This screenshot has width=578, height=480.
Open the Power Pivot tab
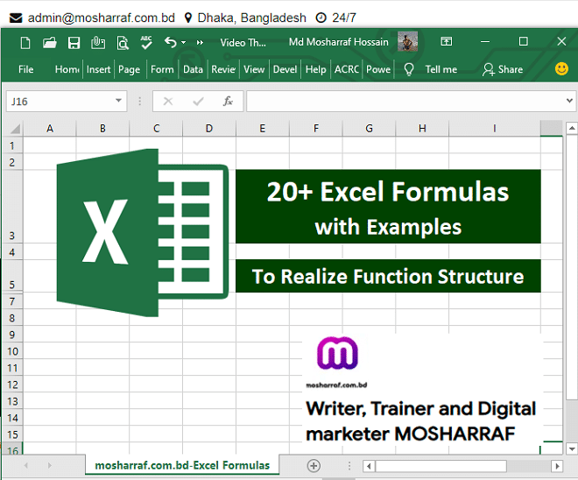click(x=378, y=69)
